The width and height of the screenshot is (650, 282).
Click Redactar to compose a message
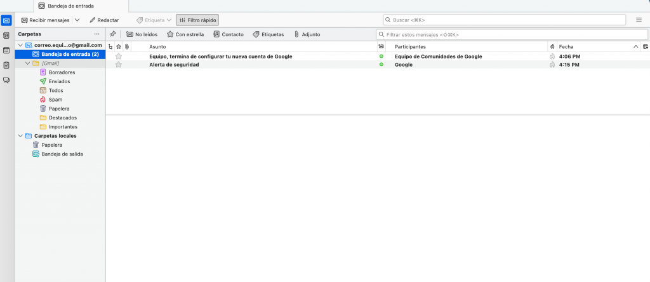104,20
